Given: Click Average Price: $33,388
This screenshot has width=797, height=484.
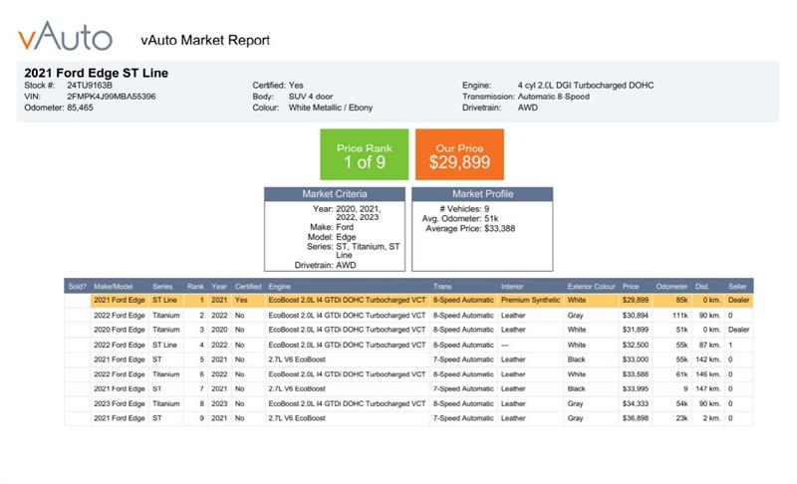Looking at the screenshot, I should coord(470,228).
